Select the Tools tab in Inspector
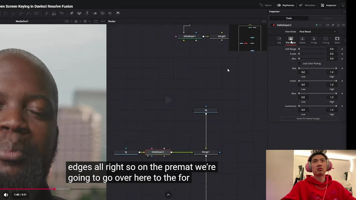The image size is (356, 200). [x=289, y=18]
